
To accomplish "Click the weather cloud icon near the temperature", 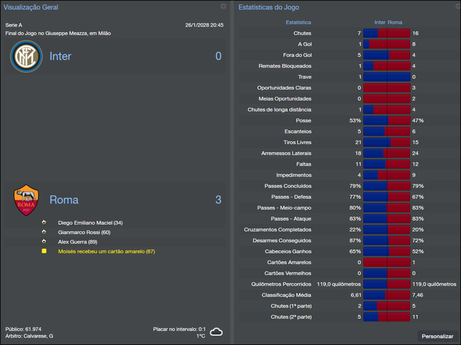I will (x=217, y=332).
